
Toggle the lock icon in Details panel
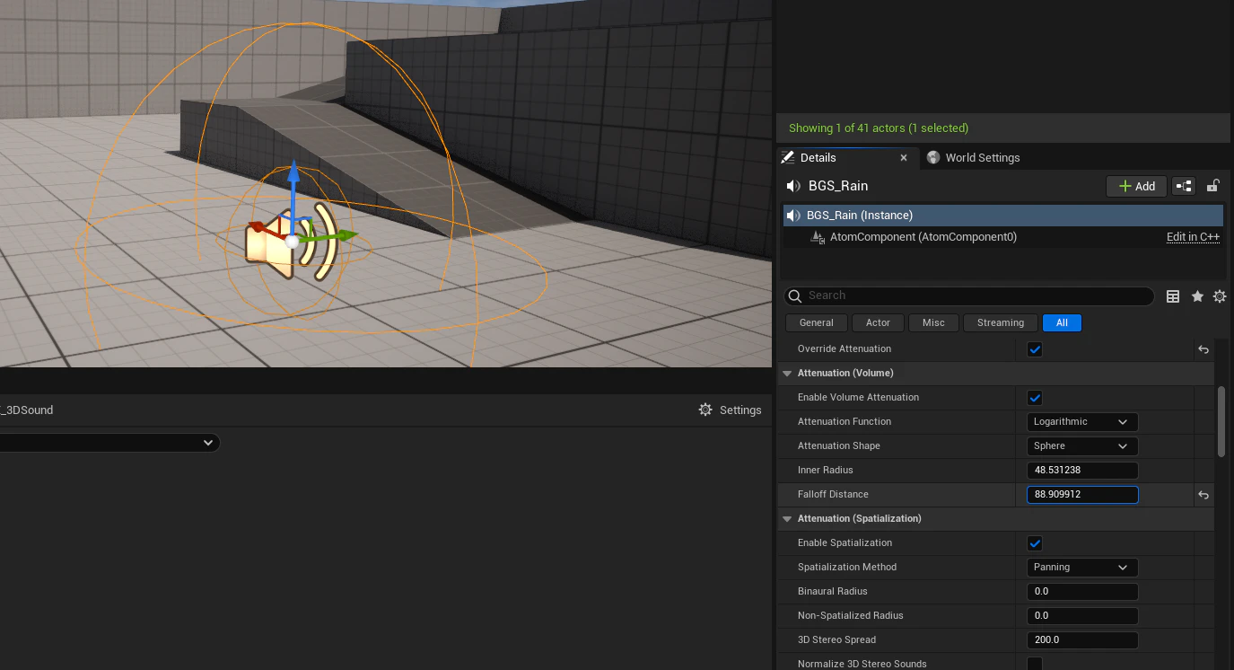coord(1212,186)
